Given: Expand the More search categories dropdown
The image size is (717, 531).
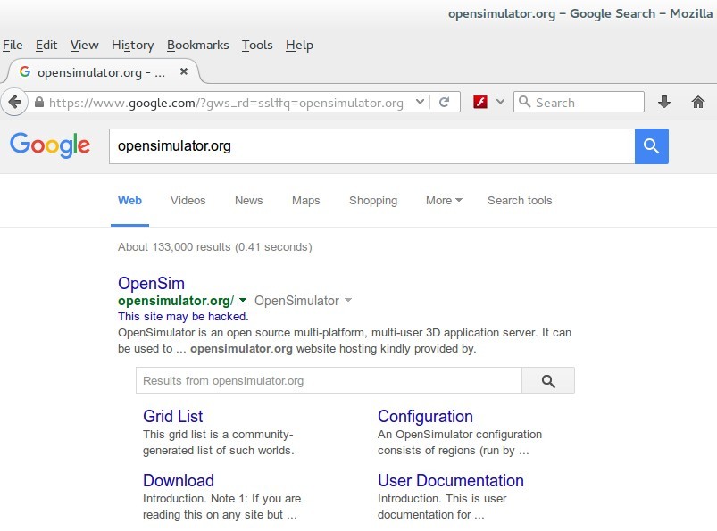Looking at the screenshot, I should [x=444, y=200].
